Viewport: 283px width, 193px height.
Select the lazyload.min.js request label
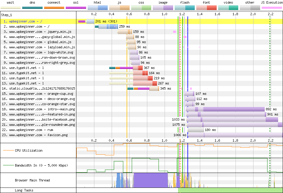(42, 47)
